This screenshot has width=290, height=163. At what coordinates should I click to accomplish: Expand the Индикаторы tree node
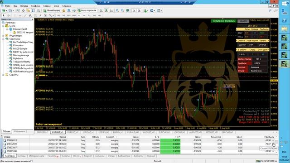click(x=3, y=36)
